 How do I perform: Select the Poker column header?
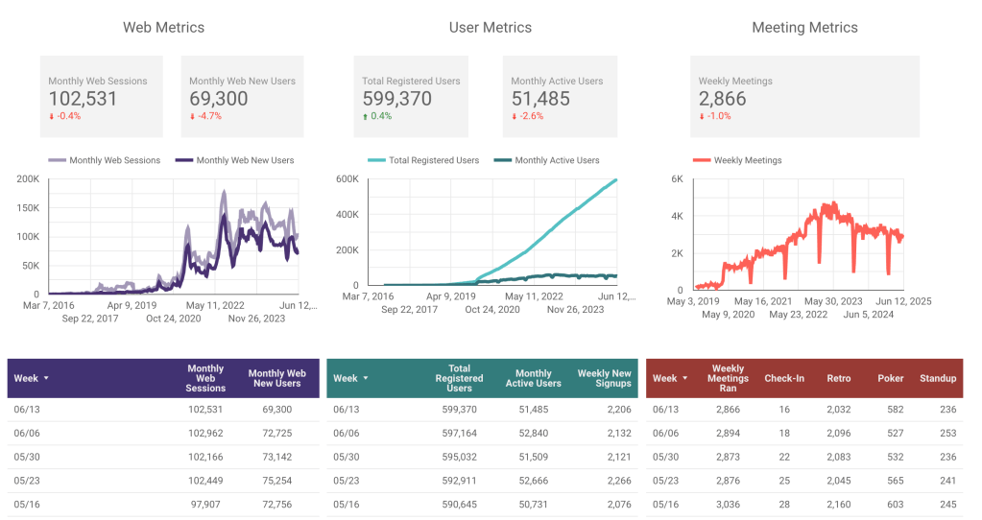(x=890, y=379)
